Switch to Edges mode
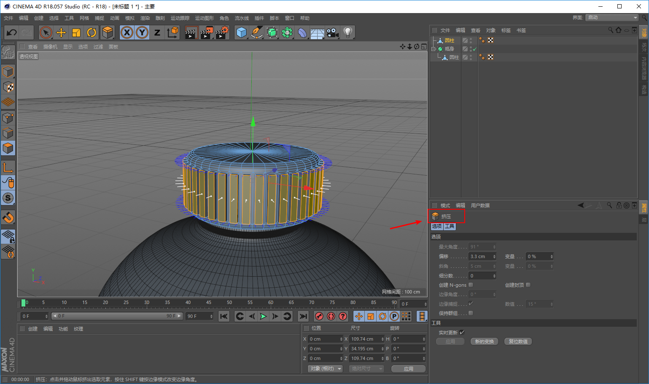The width and height of the screenshot is (649, 384). (8, 133)
